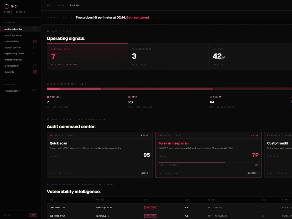Click CRITICAL tag for CVE-2026-0917

pyautogui.click(x=150, y=216)
